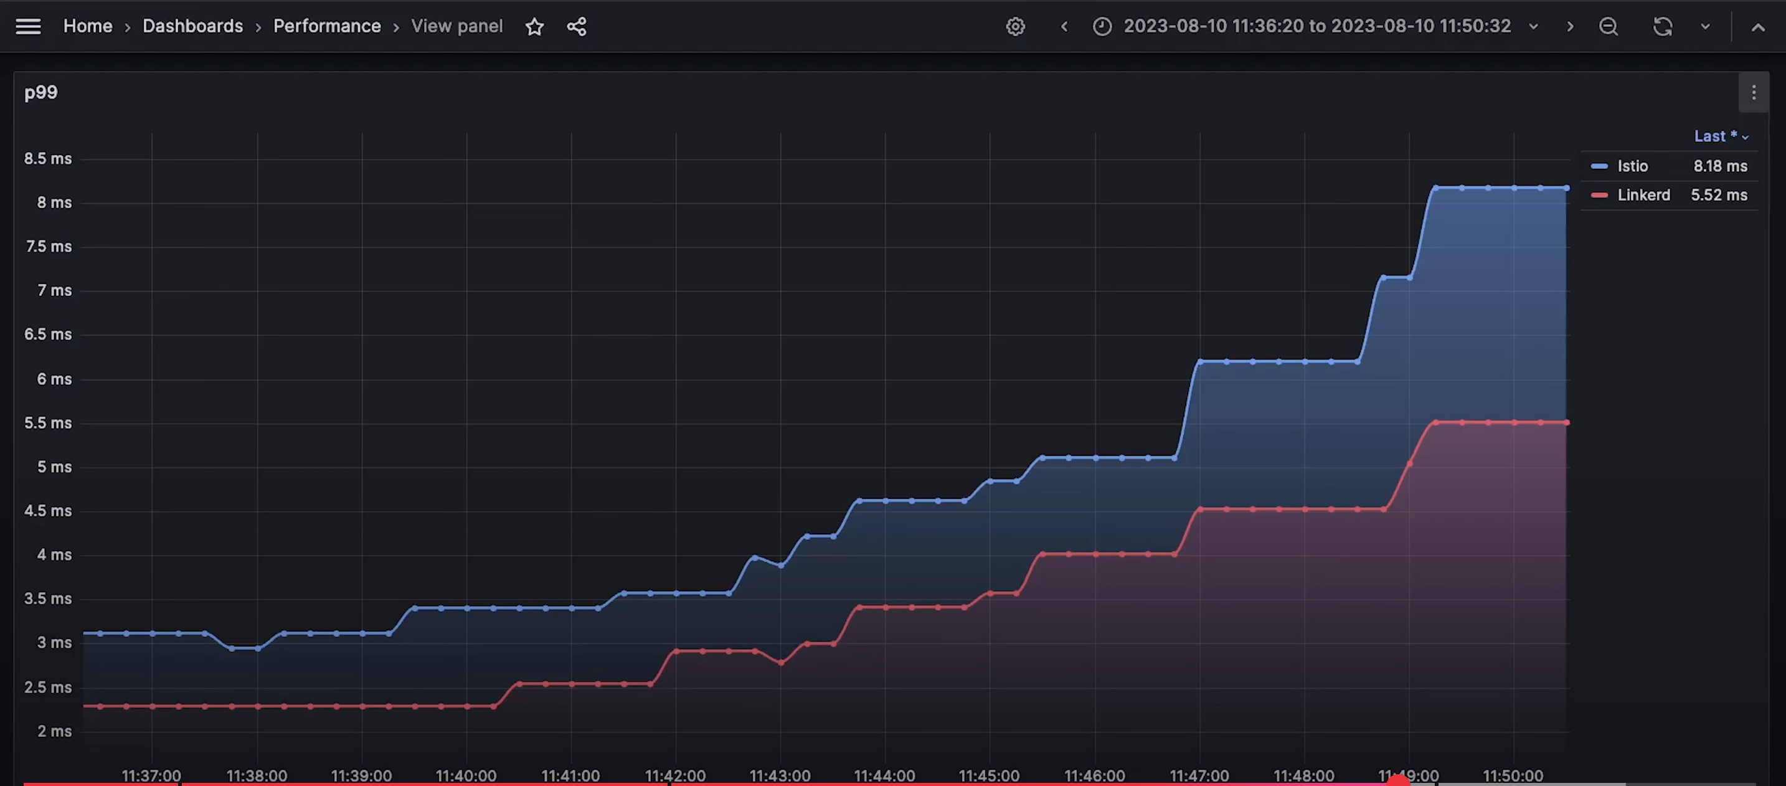1786x786 pixels.
Task: Collapse top bar with chevron up
Action: point(1757,27)
